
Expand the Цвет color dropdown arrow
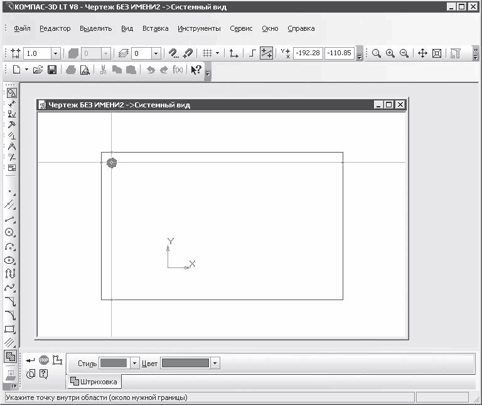[x=215, y=364]
